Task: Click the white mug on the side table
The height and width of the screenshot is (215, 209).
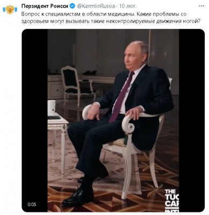Action: (52, 107)
